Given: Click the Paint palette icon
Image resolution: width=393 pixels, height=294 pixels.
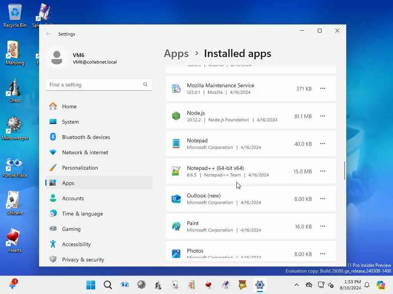Looking at the screenshot, I should 176,227.
